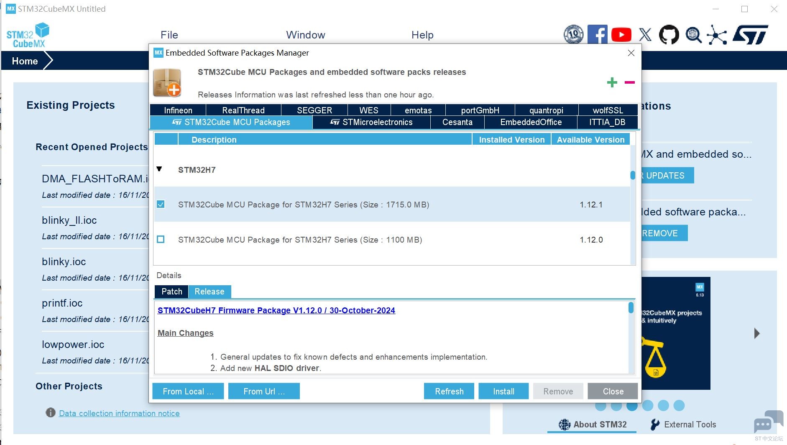Image resolution: width=787 pixels, height=445 pixels.
Task: Open the Window menu
Action: [x=306, y=35]
